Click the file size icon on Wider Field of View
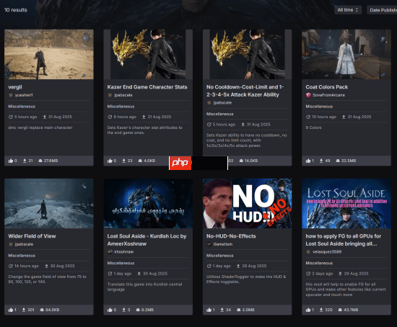The image size is (397, 327). 42,310
